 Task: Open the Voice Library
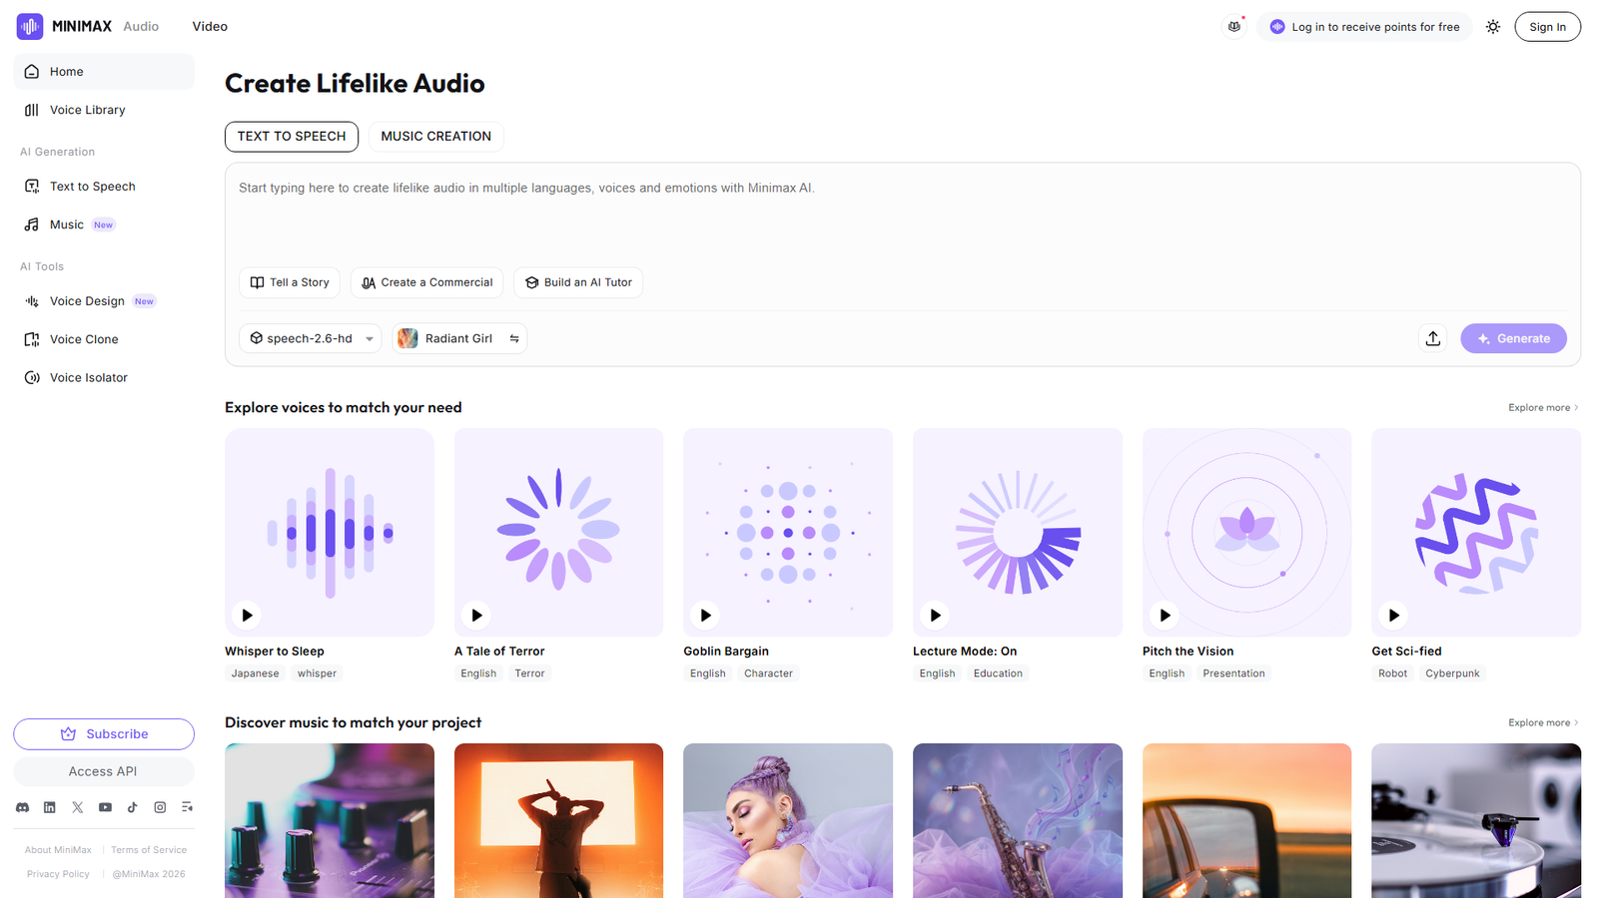tap(87, 110)
